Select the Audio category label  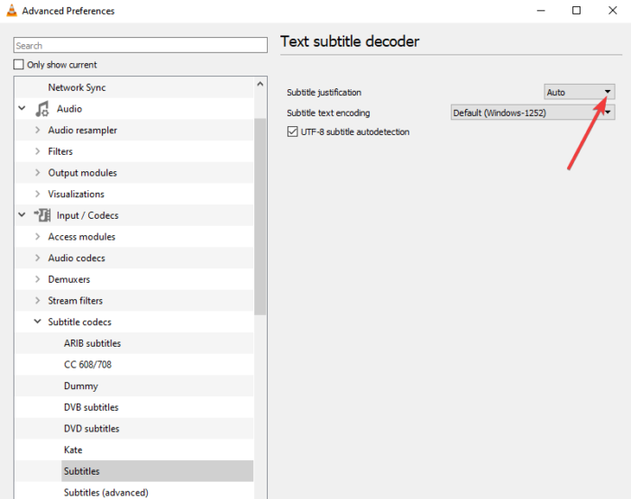(x=69, y=109)
